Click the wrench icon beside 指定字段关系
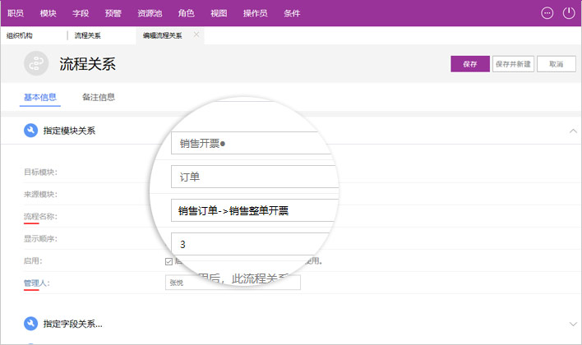The height and width of the screenshot is (345, 582). tap(31, 324)
